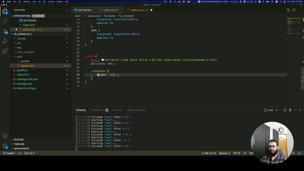Viewport: 304px width, 171px height.
Task: Open the Extensions view
Action: (5, 51)
